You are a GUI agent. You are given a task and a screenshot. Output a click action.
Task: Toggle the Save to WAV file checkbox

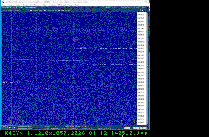coord(45,10)
